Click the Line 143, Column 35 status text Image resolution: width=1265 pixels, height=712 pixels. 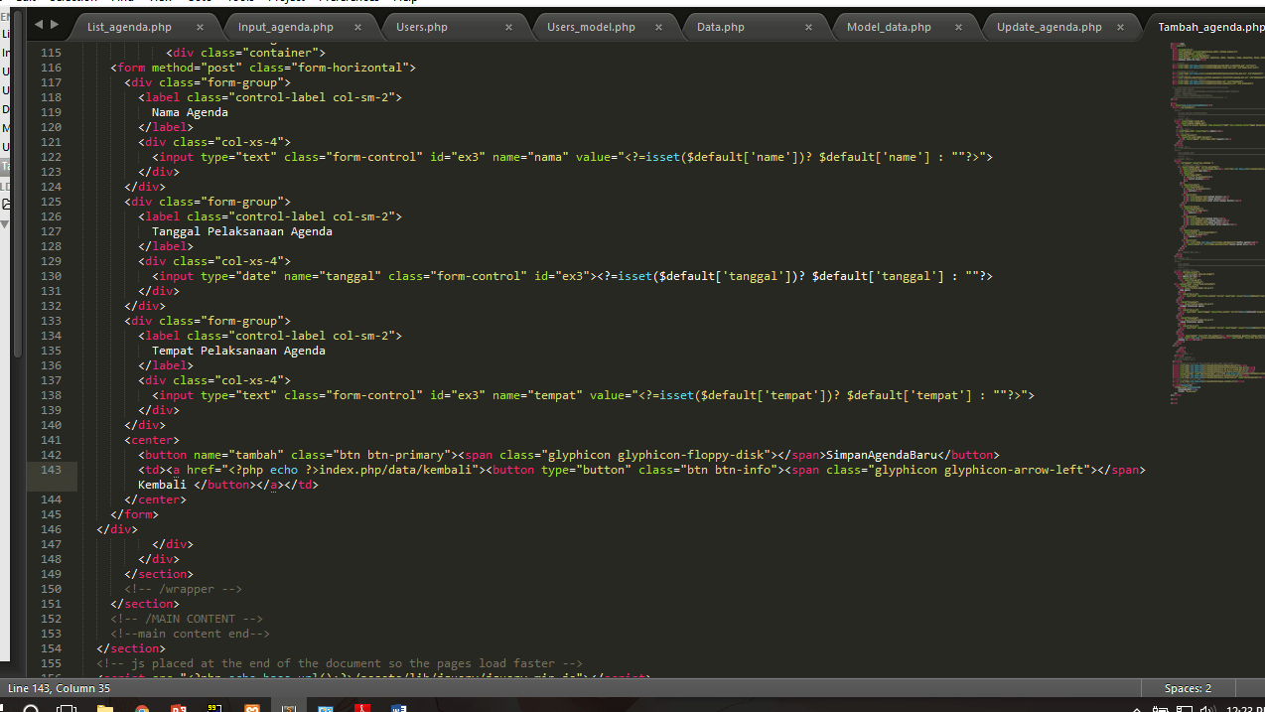(59, 688)
